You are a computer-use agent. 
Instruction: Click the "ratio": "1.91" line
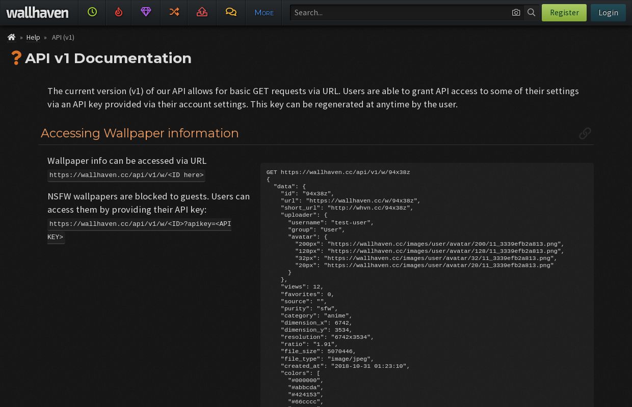click(309, 344)
